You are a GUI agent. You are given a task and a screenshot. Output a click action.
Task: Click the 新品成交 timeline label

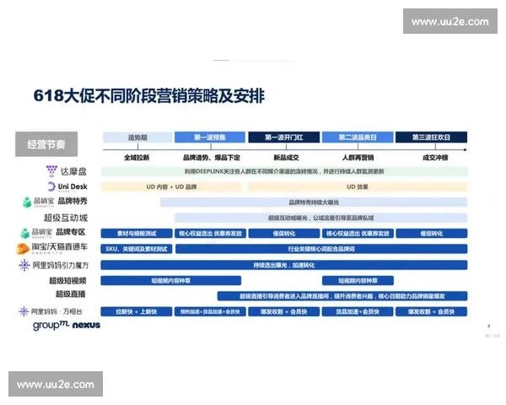point(286,158)
